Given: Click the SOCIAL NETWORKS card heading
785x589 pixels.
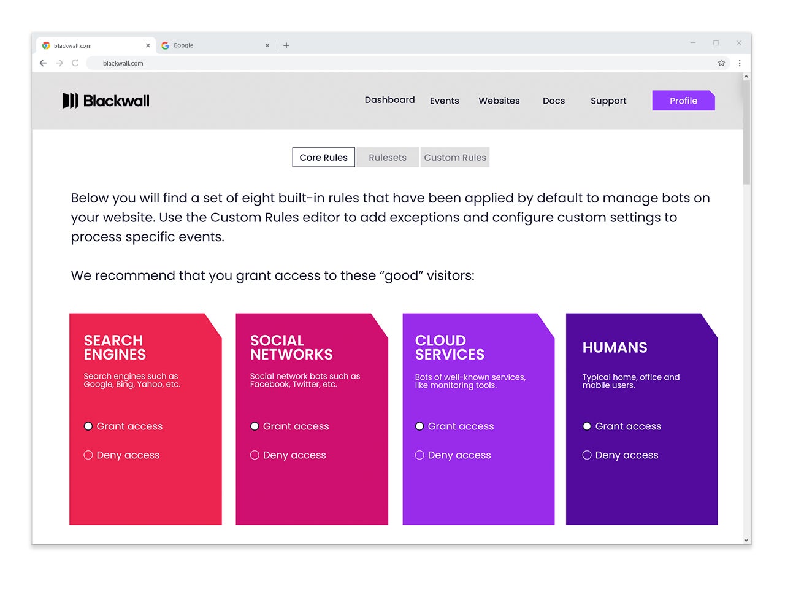Looking at the screenshot, I should [x=291, y=347].
